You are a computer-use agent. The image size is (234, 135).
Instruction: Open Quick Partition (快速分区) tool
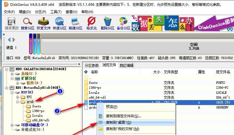[x=60, y=24]
